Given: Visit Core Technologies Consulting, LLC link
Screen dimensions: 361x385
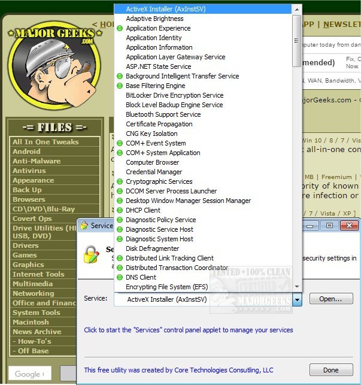Looking at the screenshot, I should point(178,370).
